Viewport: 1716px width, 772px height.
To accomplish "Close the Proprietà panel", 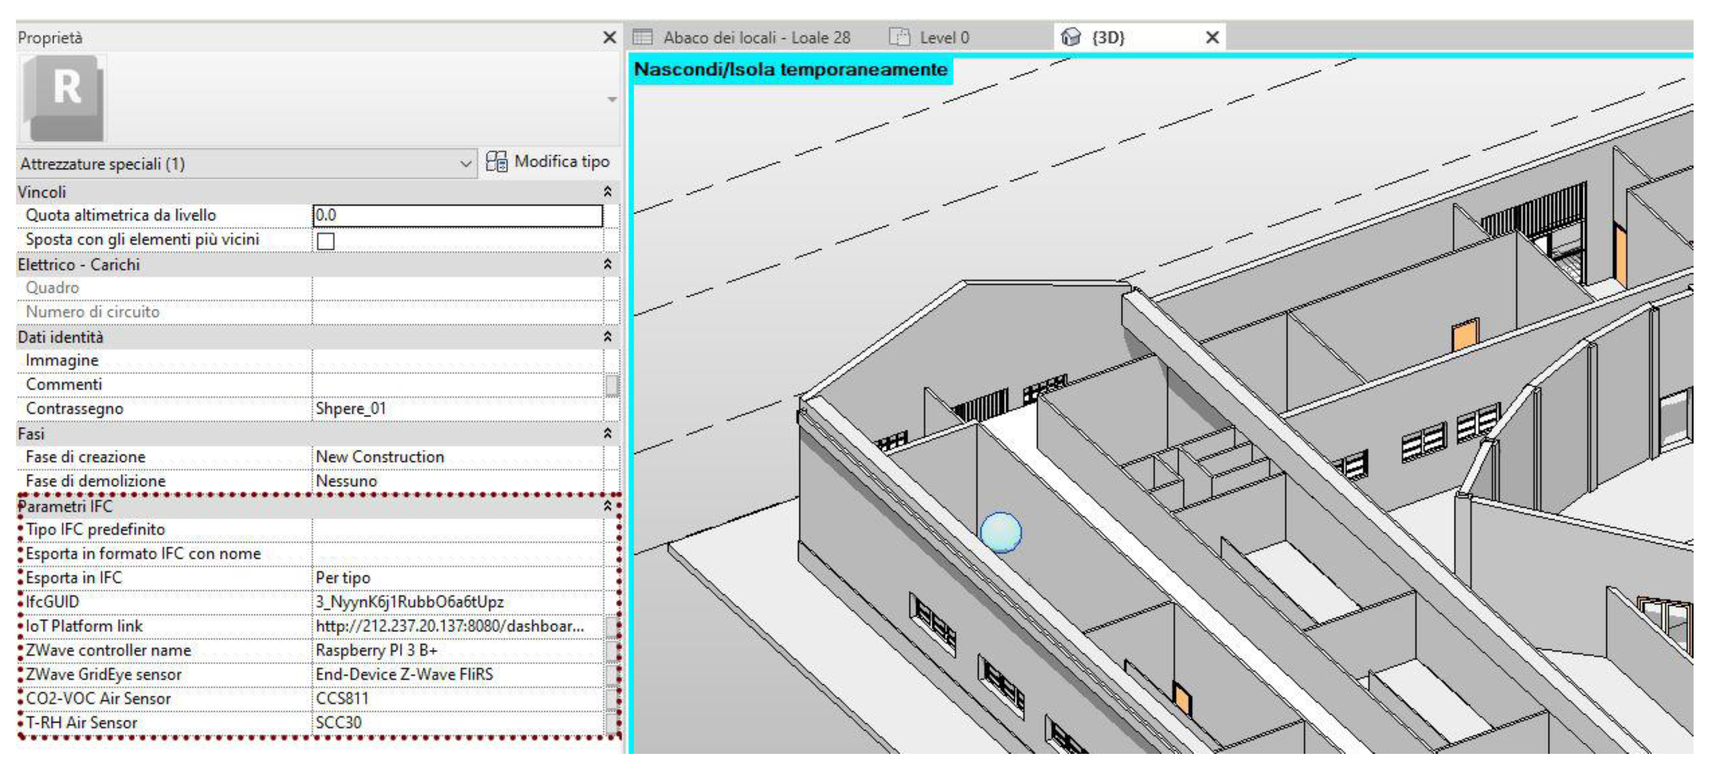I will coord(609,38).
